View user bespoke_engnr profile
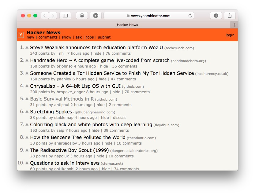Image resolution: width=255 pixels, height=195 pixels. tap(71, 92)
